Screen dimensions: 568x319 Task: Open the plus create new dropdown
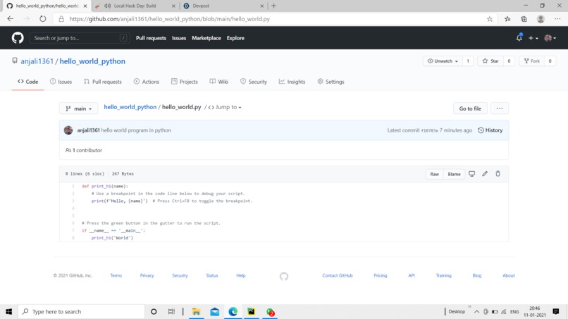pyautogui.click(x=533, y=37)
